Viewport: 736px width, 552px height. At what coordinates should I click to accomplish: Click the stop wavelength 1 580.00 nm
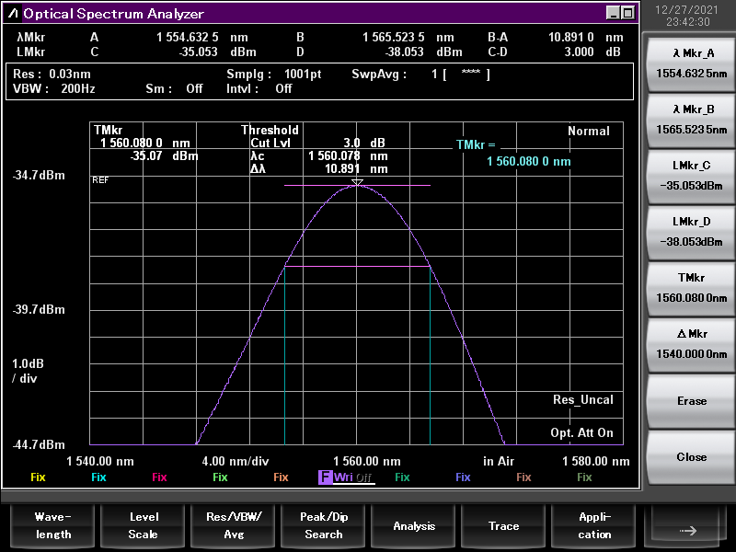coord(596,462)
